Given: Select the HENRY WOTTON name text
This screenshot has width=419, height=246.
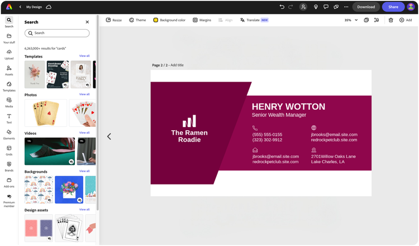Looking at the screenshot, I should point(288,106).
